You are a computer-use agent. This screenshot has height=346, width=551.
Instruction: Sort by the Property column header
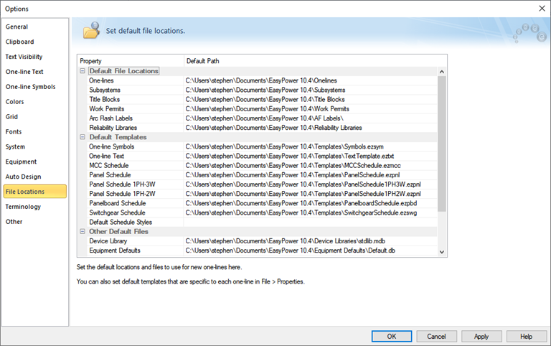(130, 61)
